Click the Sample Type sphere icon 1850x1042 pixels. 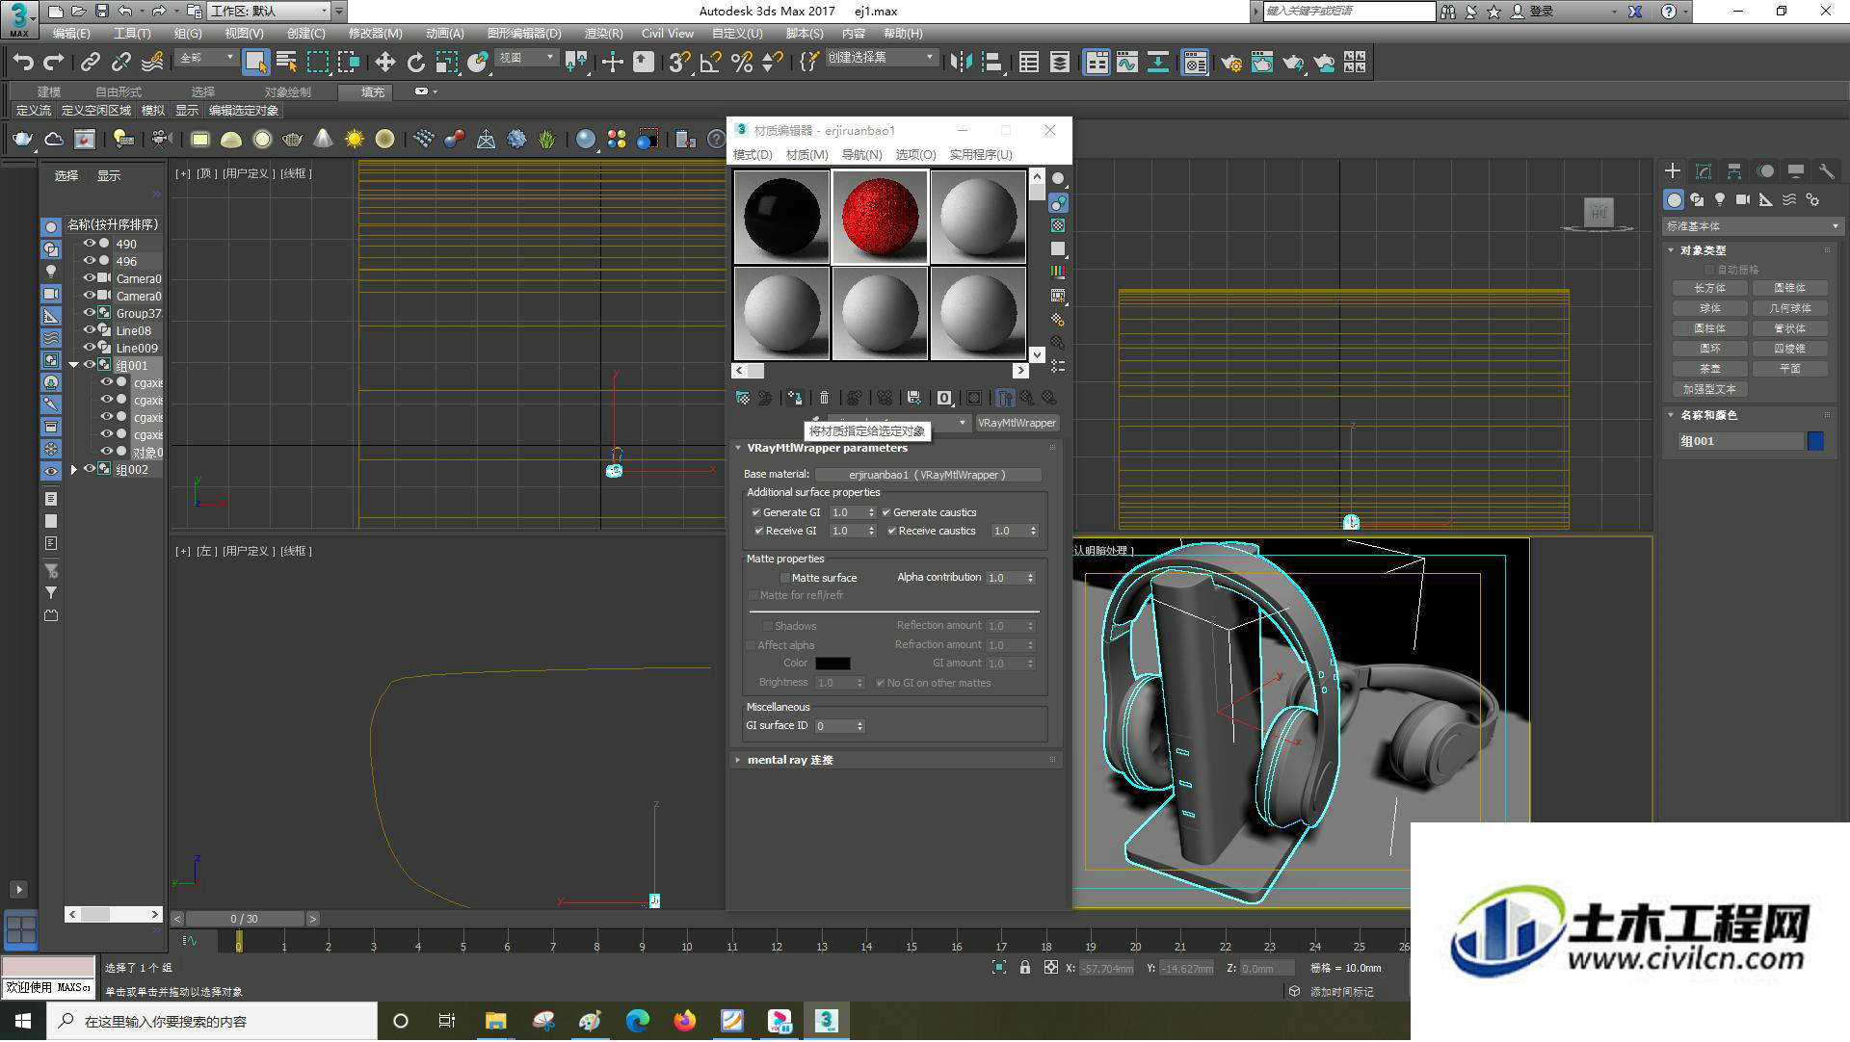point(1058,179)
